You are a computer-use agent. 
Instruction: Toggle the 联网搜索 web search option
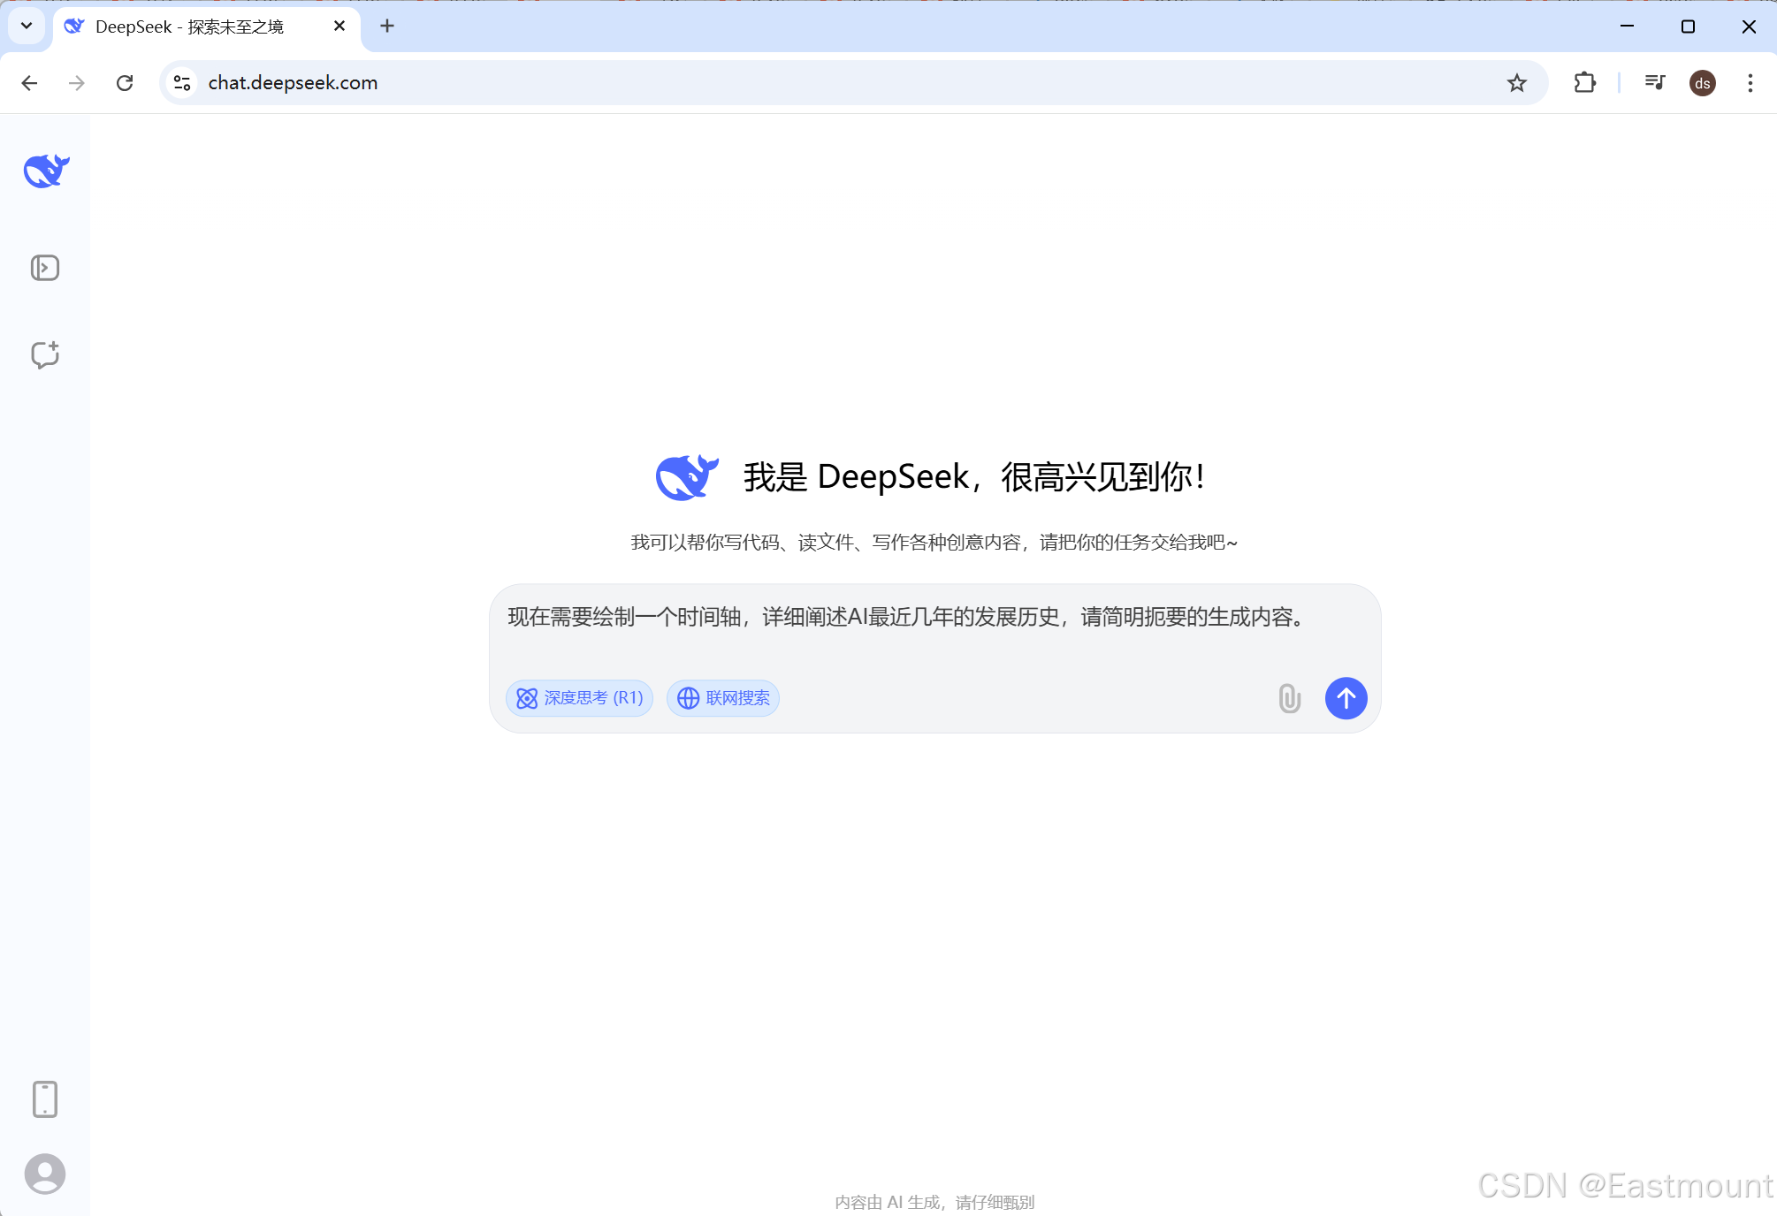[x=723, y=698]
